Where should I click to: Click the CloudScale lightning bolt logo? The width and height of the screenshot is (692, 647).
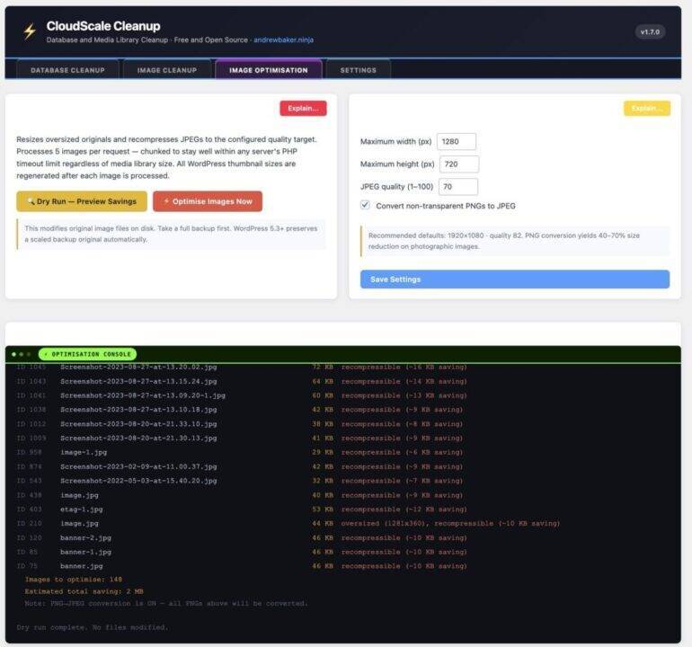[x=30, y=31]
